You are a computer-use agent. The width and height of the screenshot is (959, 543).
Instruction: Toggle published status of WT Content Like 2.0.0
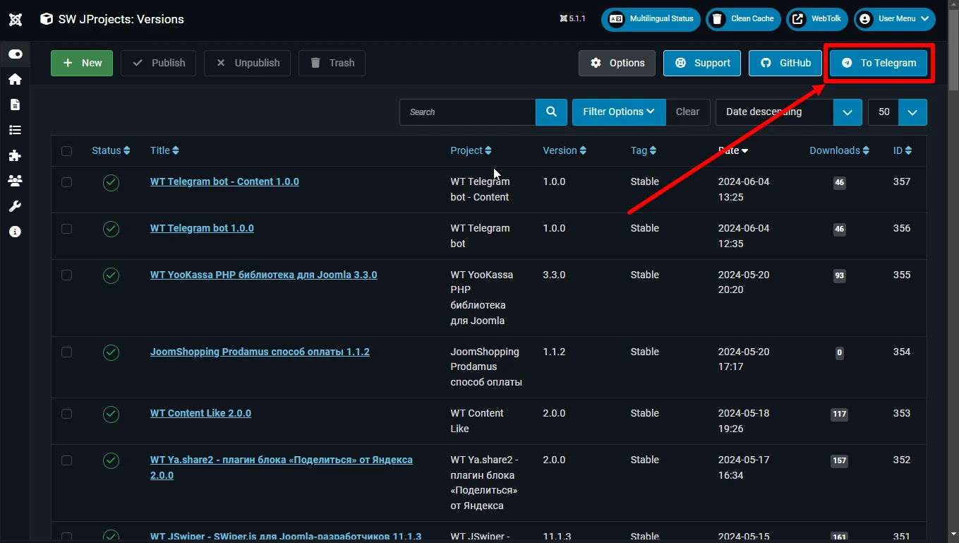pyautogui.click(x=111, y=414)
